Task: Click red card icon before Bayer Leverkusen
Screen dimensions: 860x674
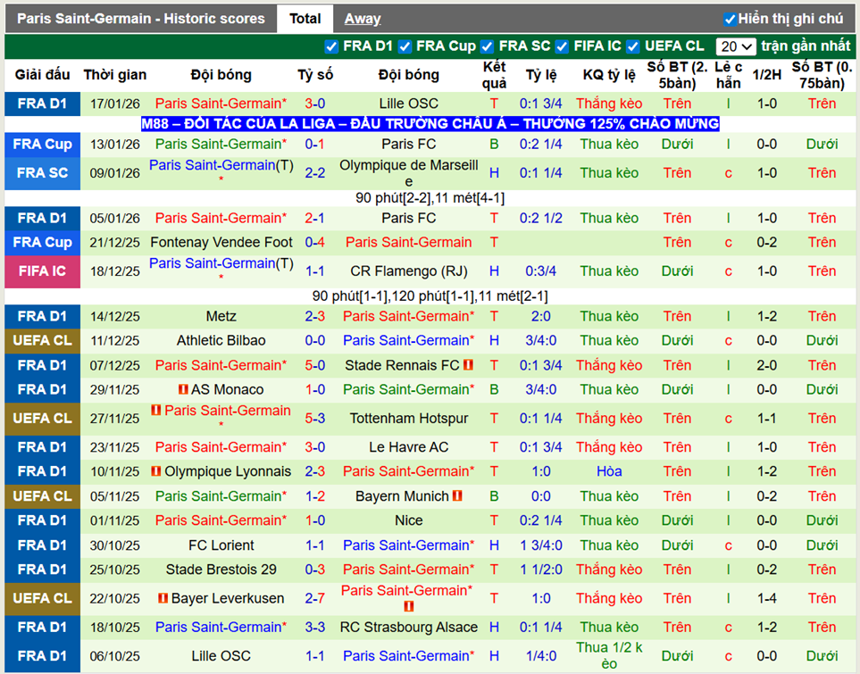Action: pyautogui.click(x=163, y=598)
